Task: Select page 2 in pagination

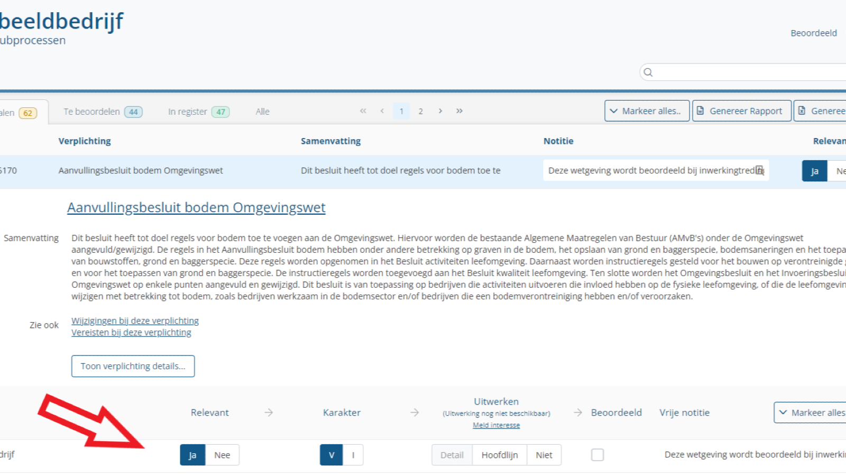Action: pos(420,111)
